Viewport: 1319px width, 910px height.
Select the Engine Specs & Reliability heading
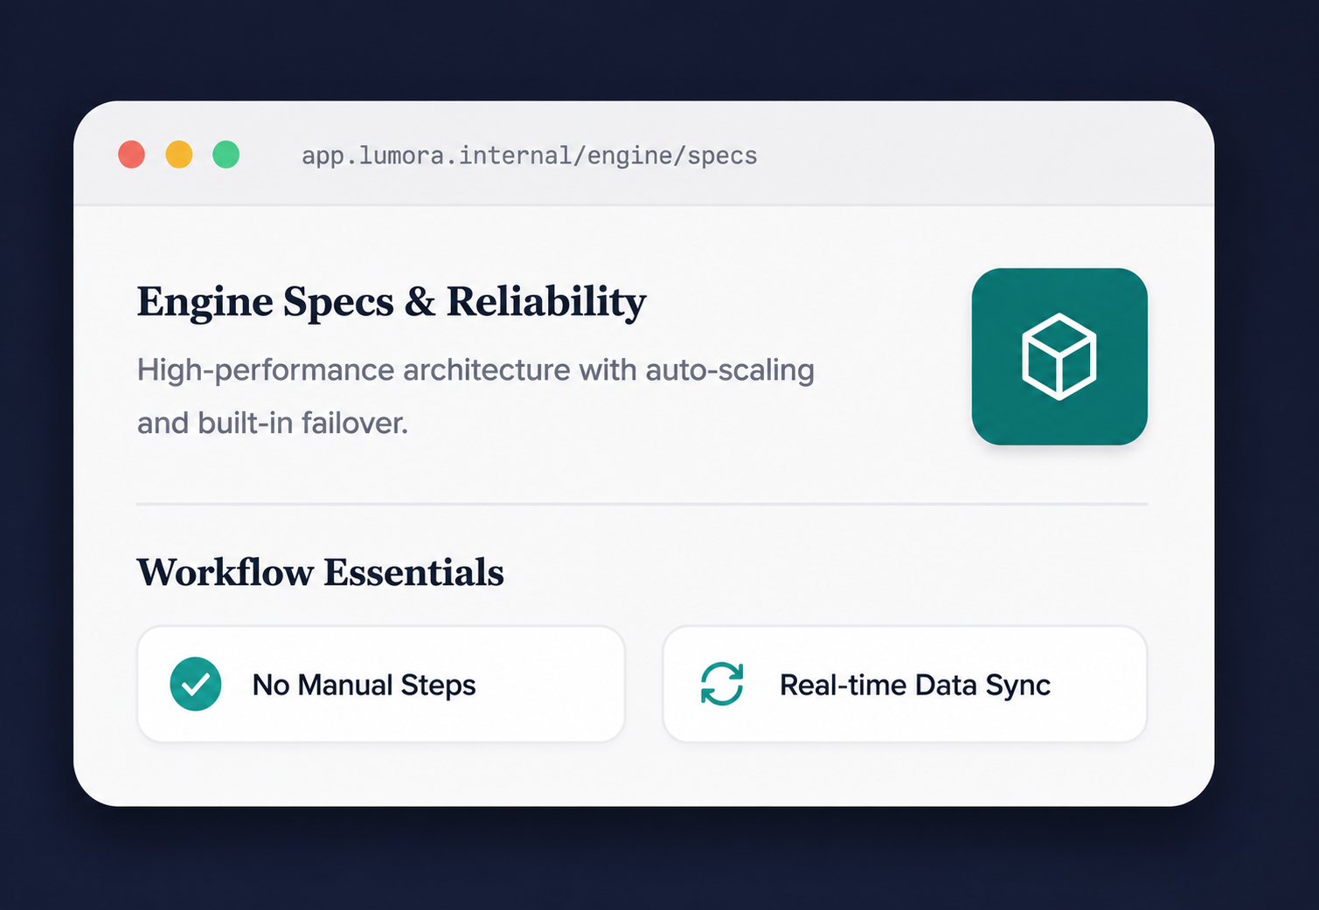392,302
